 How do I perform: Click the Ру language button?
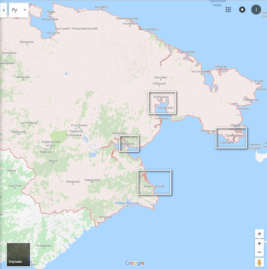[x=15, y=10]
